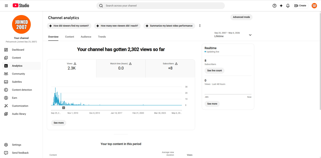Ask 'How many new viewers did I reach?'

click(x=117, y=26)
